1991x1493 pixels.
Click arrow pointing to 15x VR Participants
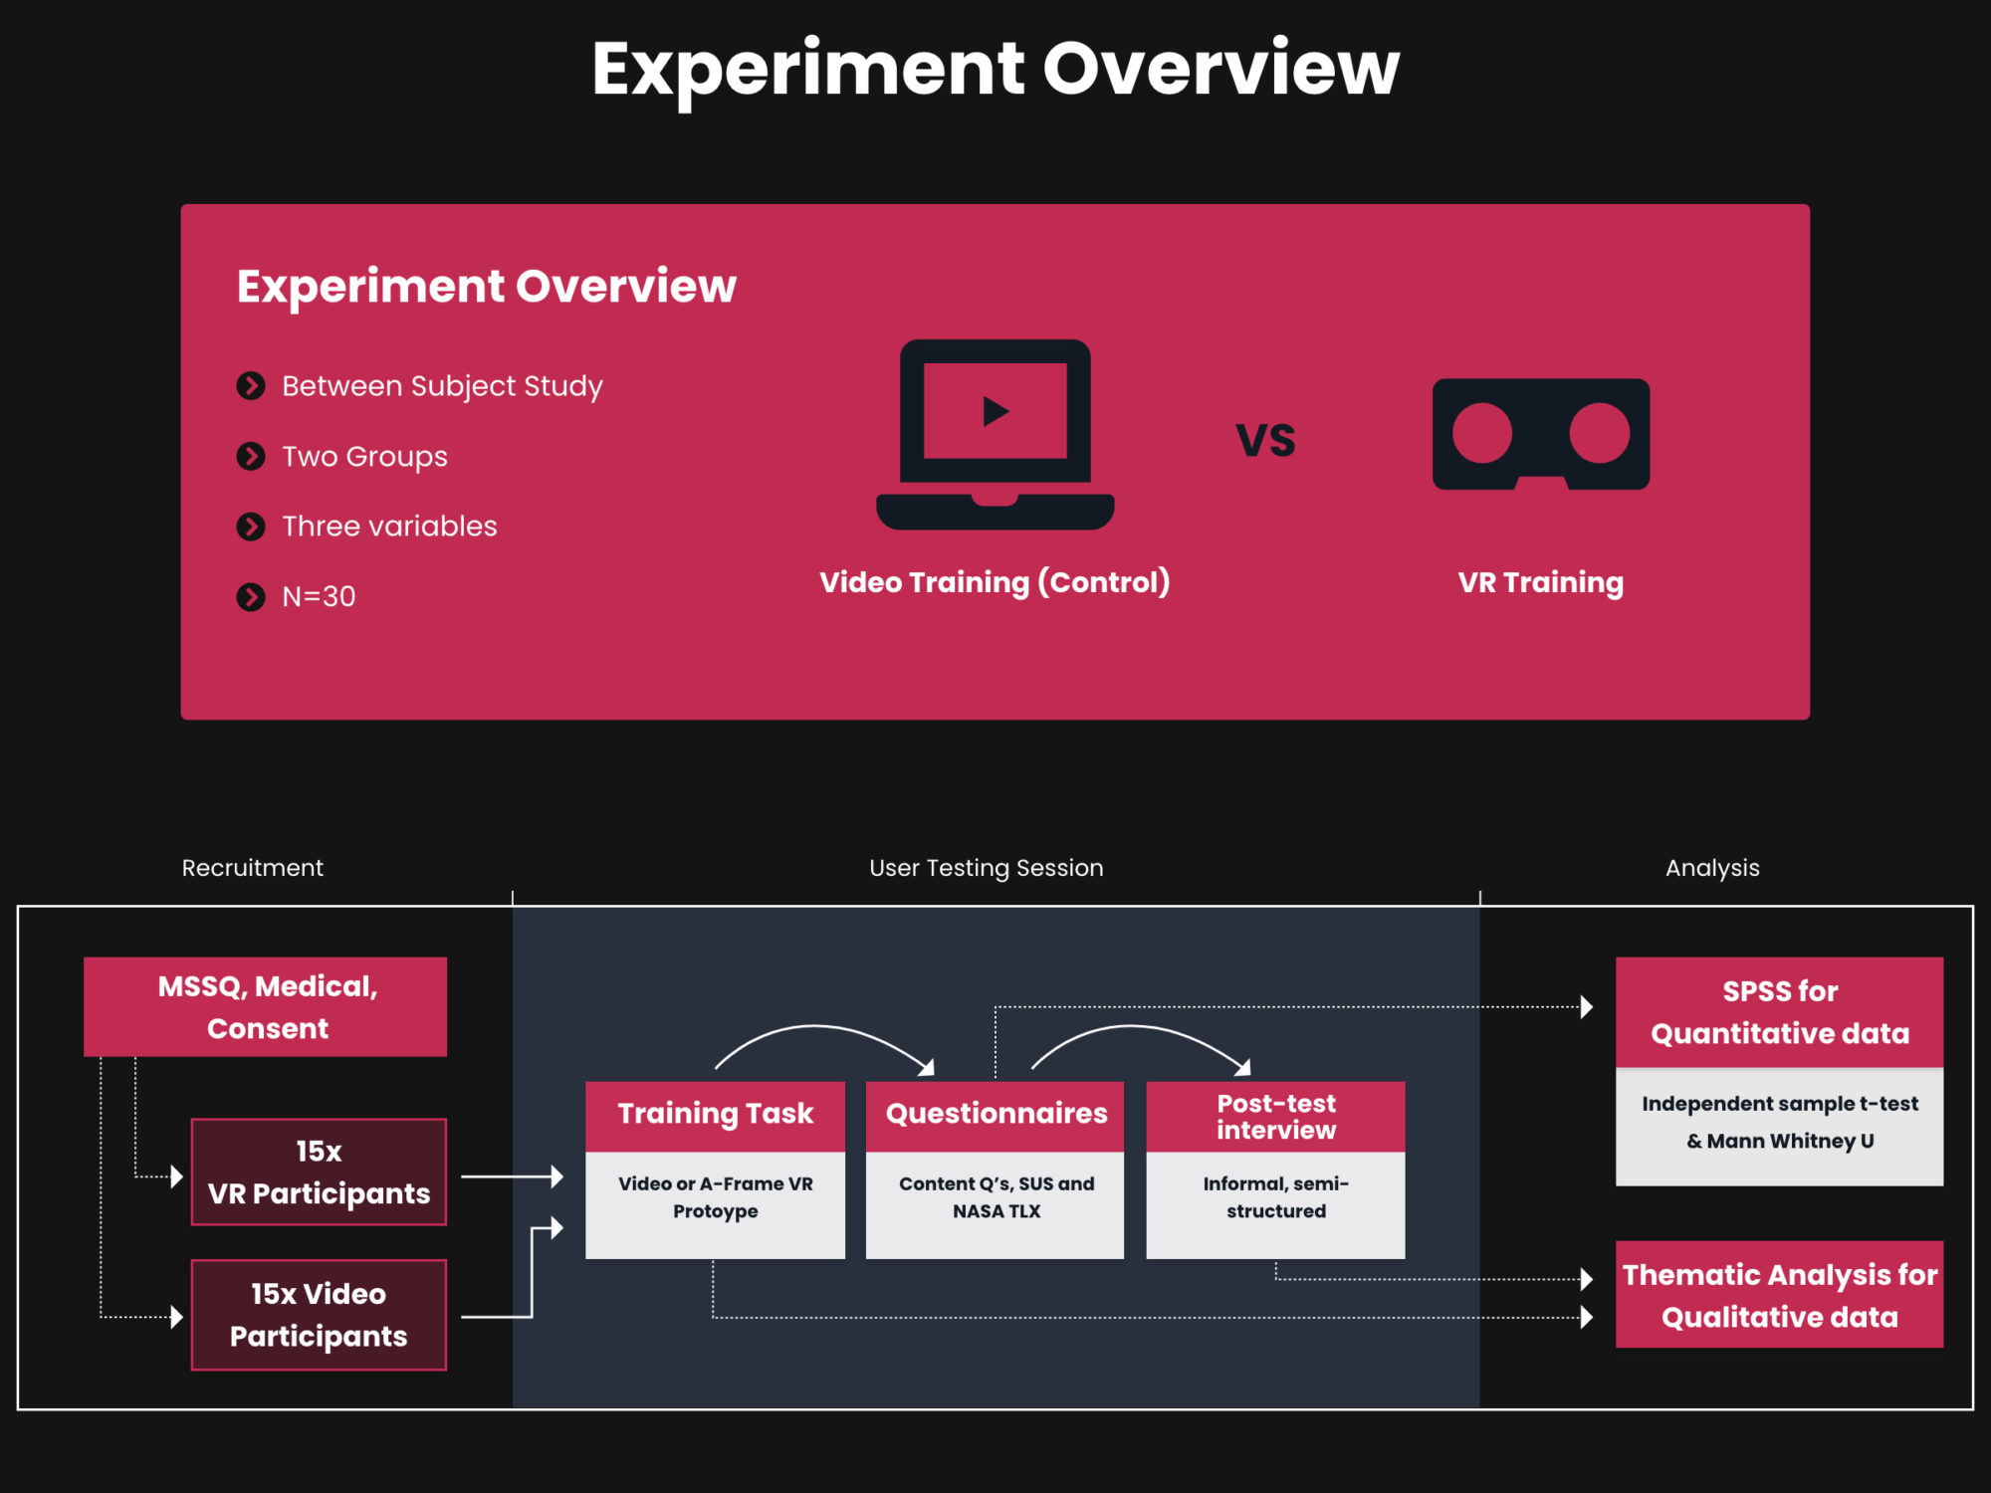coord(176,1176)
